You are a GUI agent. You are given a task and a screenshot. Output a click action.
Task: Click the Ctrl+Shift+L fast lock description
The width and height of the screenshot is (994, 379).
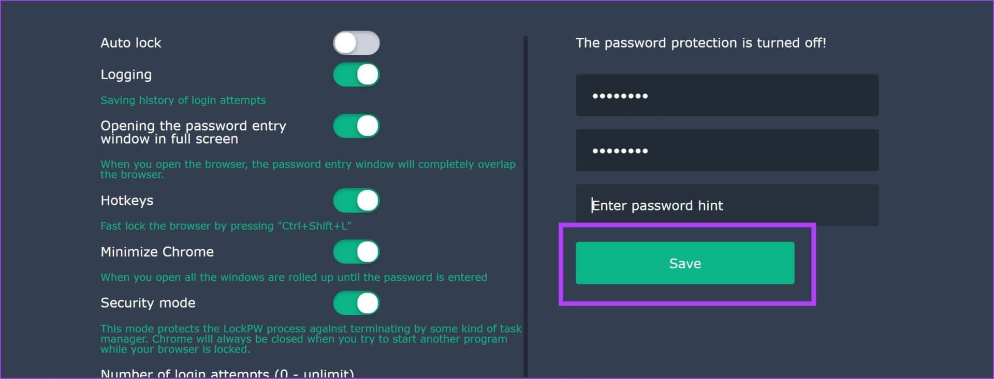(x=226, y=226)
